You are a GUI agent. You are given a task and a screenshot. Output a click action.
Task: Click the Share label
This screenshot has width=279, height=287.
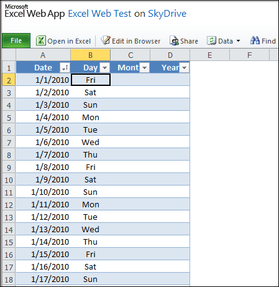pos(189,41)
